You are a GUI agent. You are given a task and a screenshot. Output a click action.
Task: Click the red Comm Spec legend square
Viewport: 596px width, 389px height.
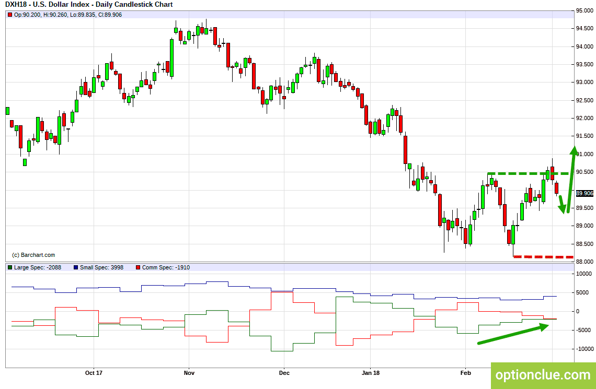pyautogui.click(x=138, y=267)
